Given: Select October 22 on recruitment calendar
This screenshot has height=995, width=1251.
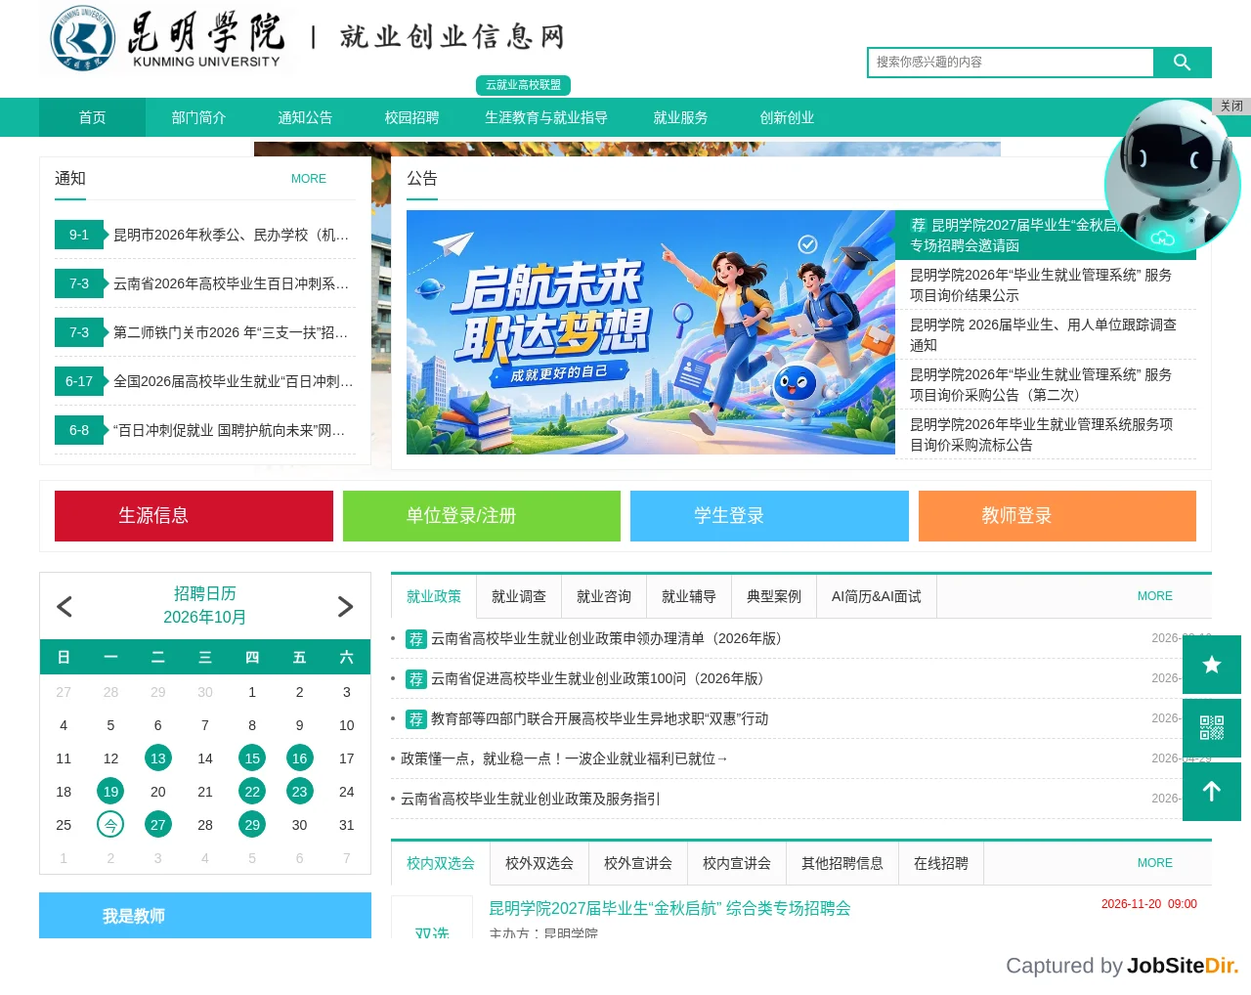Looking at the screenshot, I should click(252, 792).
